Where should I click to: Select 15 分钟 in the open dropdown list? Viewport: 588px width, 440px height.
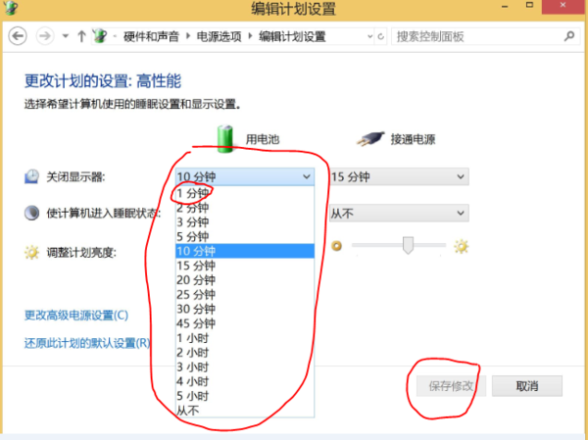(x=245, y=266)
